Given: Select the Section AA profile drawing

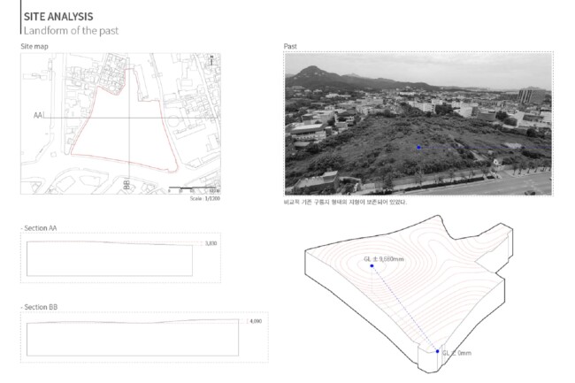Looking at the screenshot, I should (111, 257).
